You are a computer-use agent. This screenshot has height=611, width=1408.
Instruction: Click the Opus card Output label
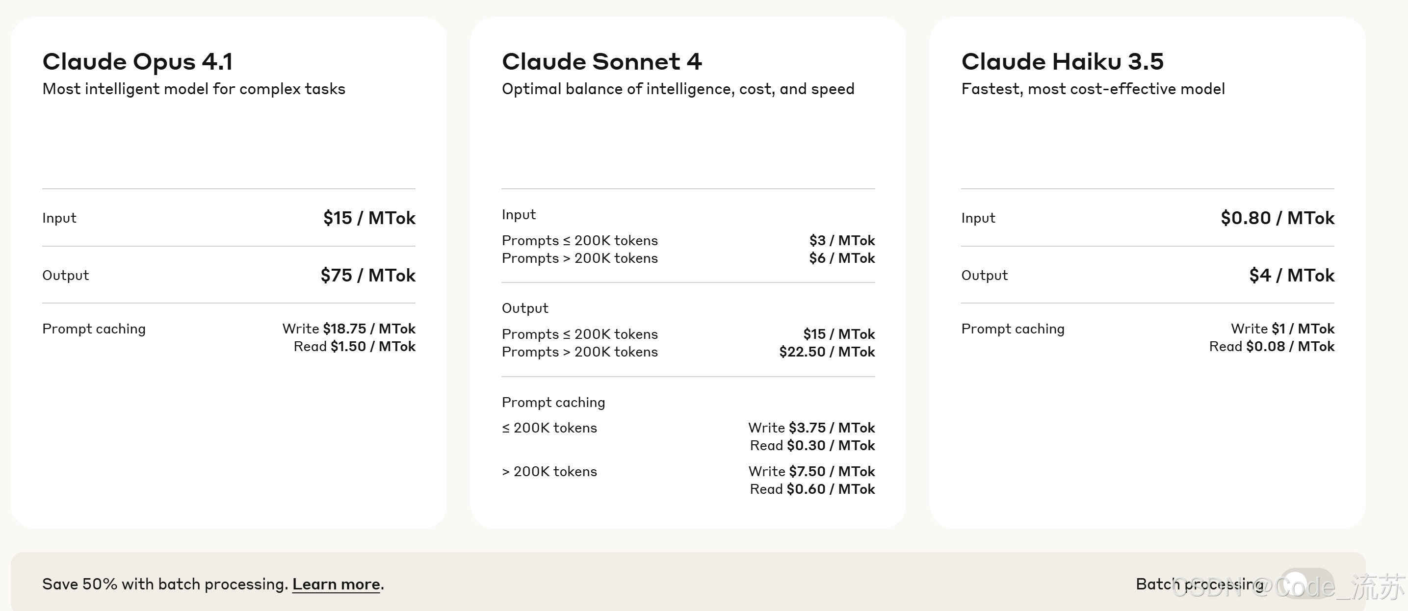(66, 275)
